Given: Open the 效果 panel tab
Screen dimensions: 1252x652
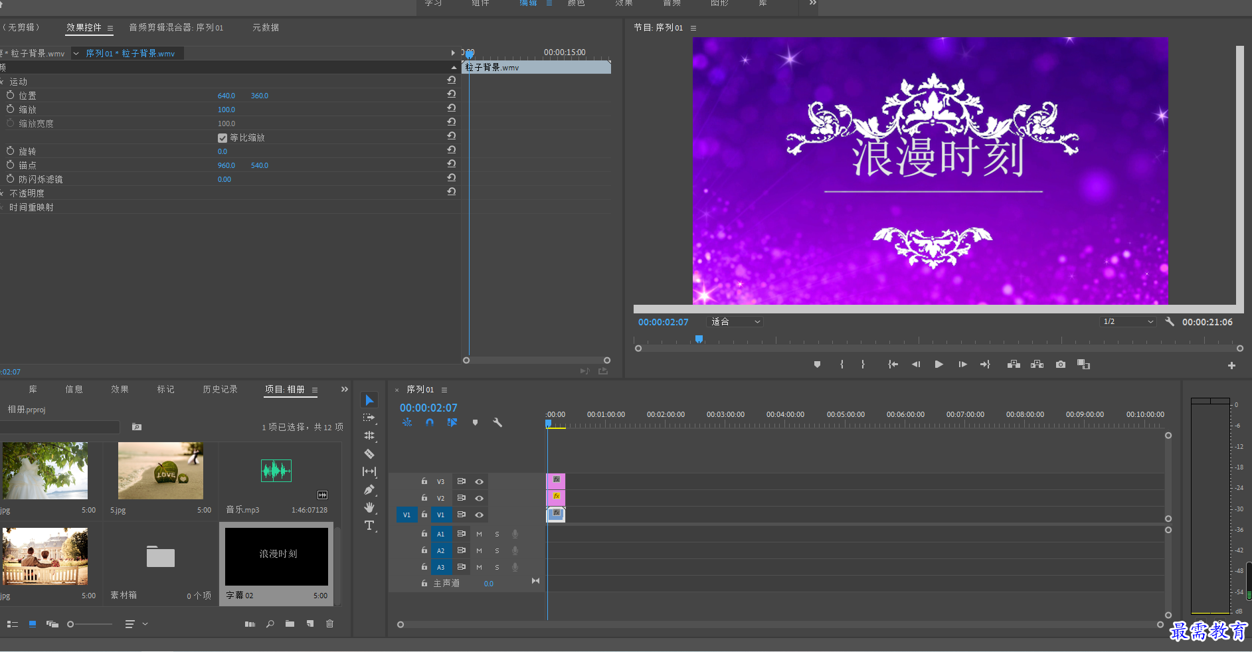Looking at the screenshot, I should pyautogui.click(x=120, y=389).
